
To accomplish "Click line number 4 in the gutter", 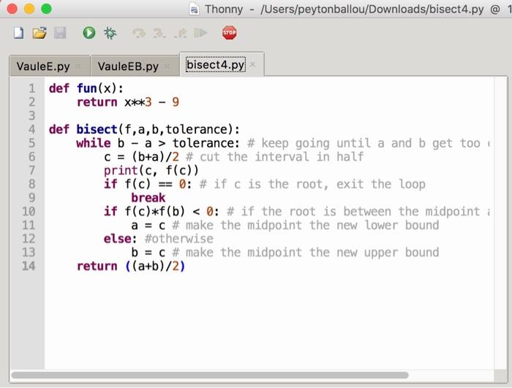I will 31,129.
